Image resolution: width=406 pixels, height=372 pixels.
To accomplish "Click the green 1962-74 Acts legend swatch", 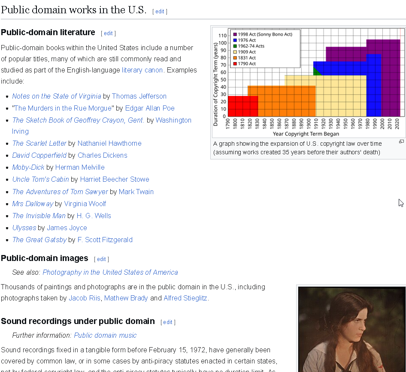I will (235, 46).
